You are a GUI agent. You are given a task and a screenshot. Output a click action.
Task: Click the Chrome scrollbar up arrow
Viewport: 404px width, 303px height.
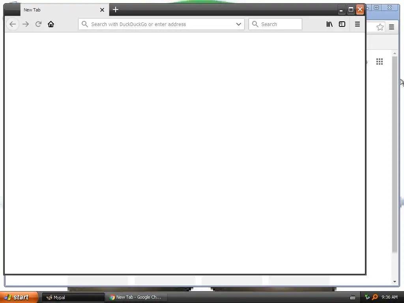tap(395, 53)
